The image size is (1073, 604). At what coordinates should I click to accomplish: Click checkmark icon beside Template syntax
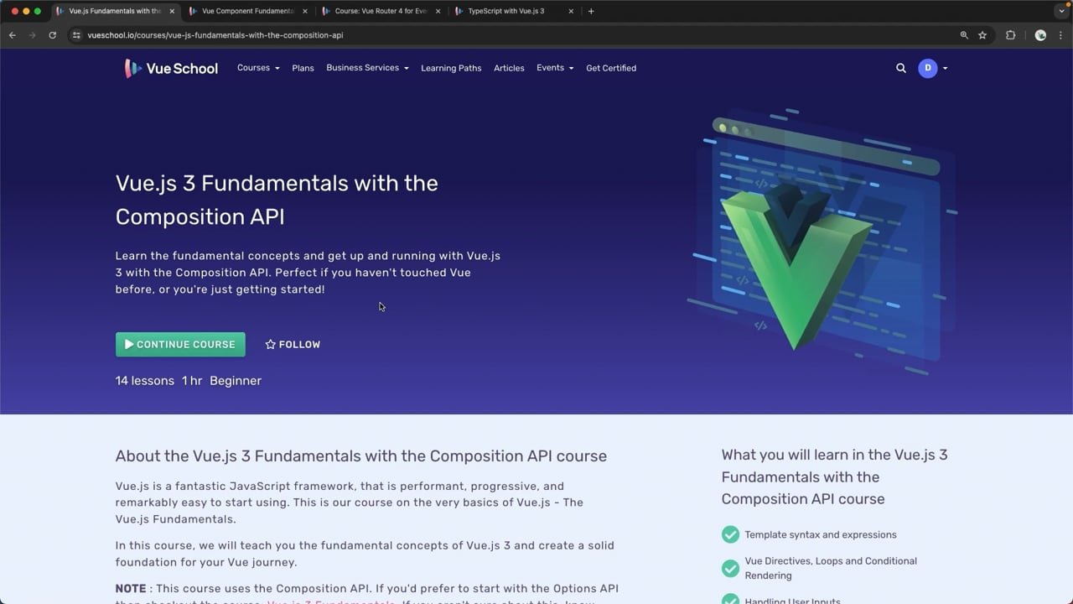(730, 534)
